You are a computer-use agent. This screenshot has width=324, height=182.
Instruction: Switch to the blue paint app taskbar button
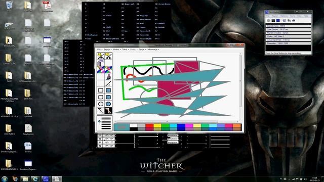pos(46,178)
